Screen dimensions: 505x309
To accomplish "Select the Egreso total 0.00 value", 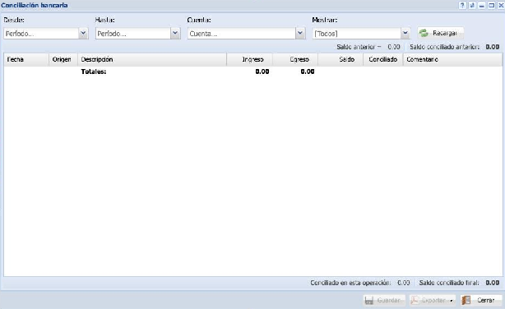I will tap(308, 71).
